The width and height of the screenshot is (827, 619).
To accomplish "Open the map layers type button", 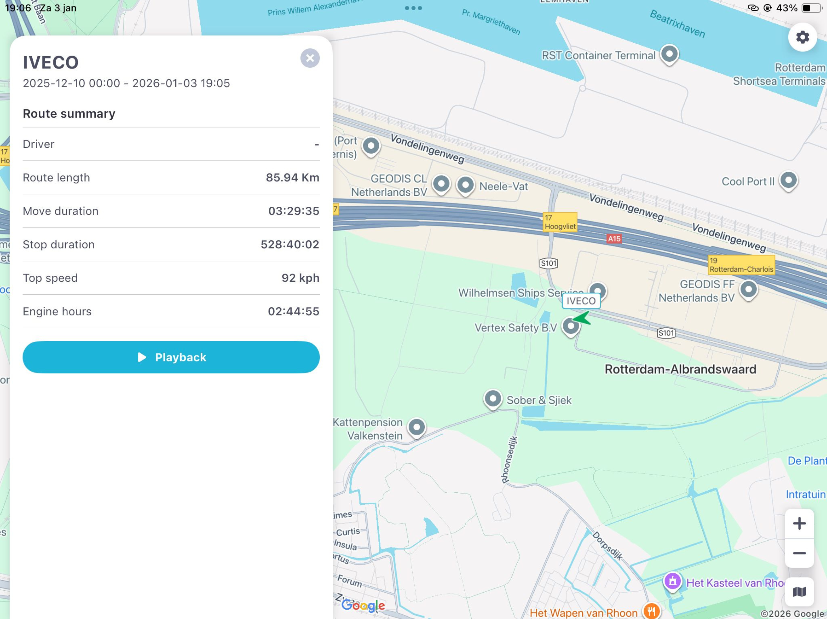I will tap(799, 592).
